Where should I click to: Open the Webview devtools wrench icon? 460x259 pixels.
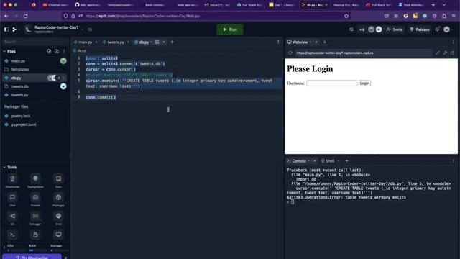coord(445,53)
